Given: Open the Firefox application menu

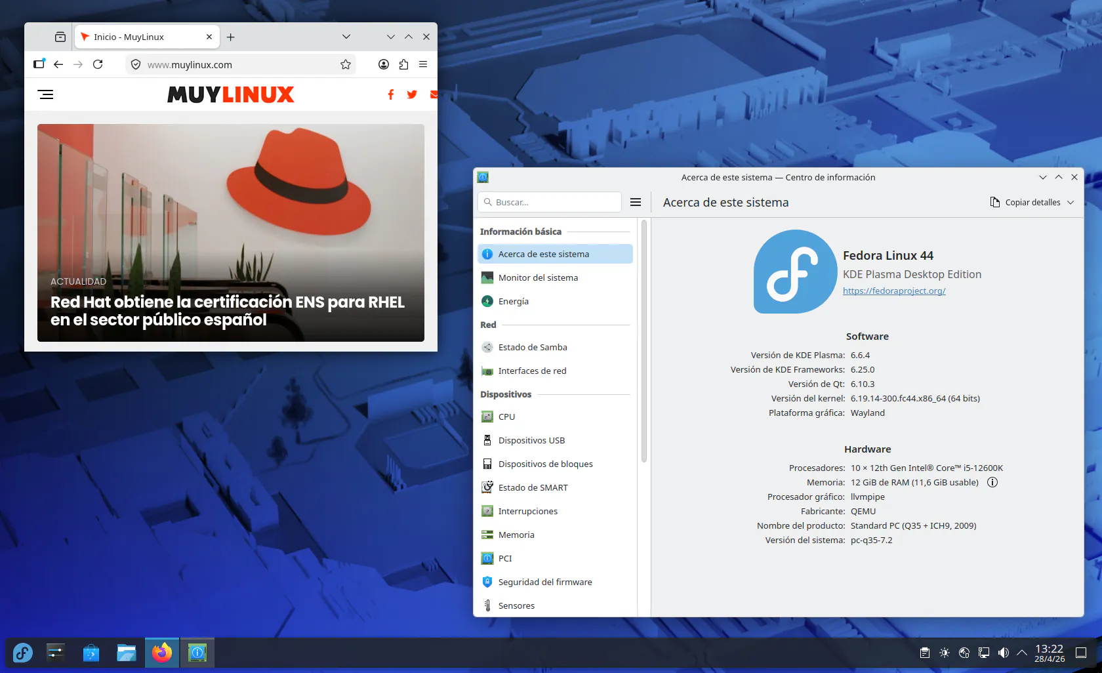Looking at the screenshot, I should (423, 64).
